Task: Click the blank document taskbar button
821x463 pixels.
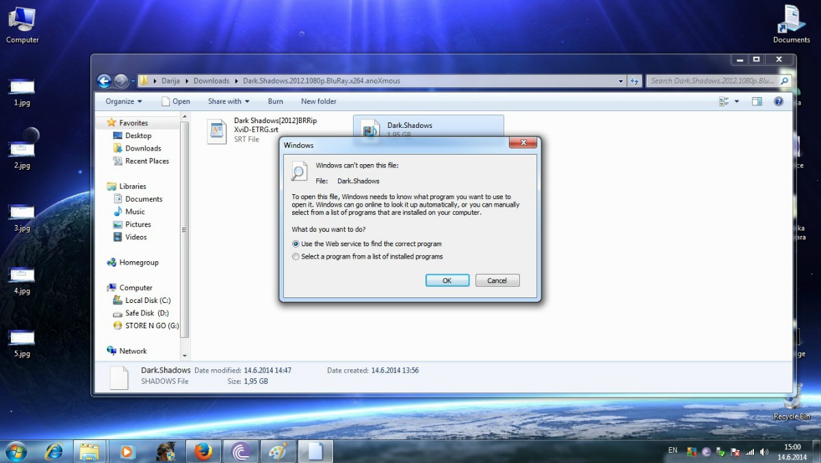Action: pos(315,451)
